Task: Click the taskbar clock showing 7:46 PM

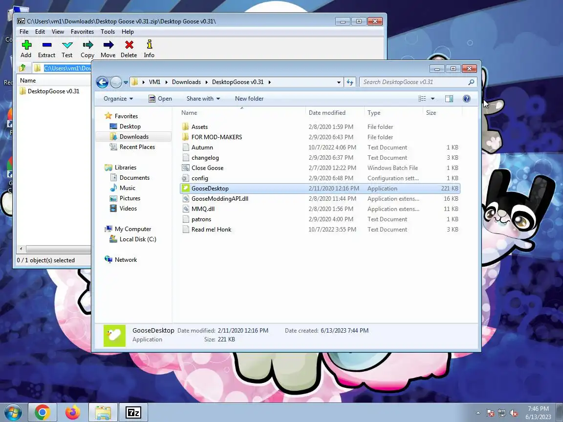Action: coord(538,413)
